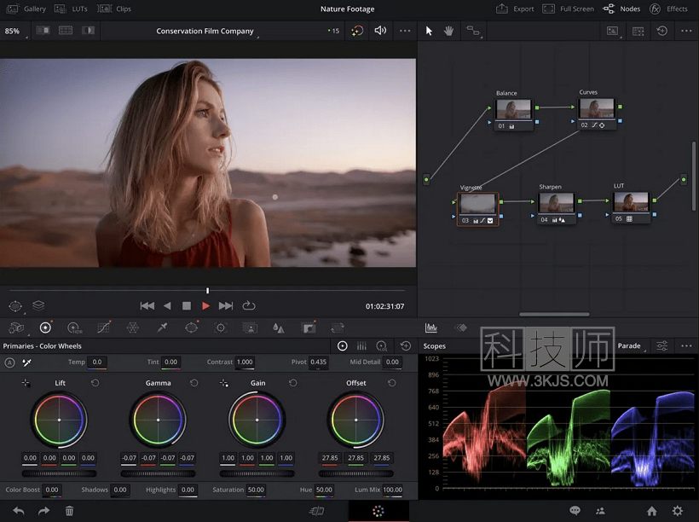Screen dimensions: 699x522
Task: Open node editor three-dot options menu
Action: tap(686, 31)
